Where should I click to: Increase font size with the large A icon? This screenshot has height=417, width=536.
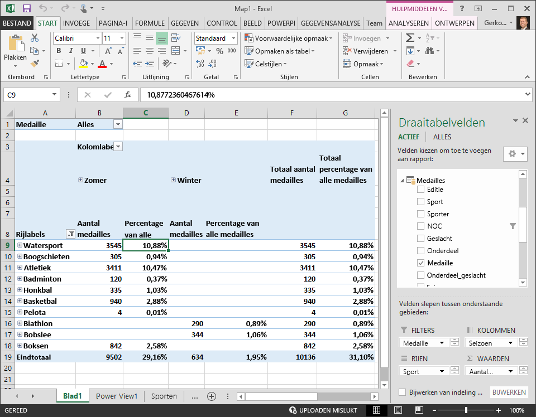pyautogui.click(x=108, y=51)
